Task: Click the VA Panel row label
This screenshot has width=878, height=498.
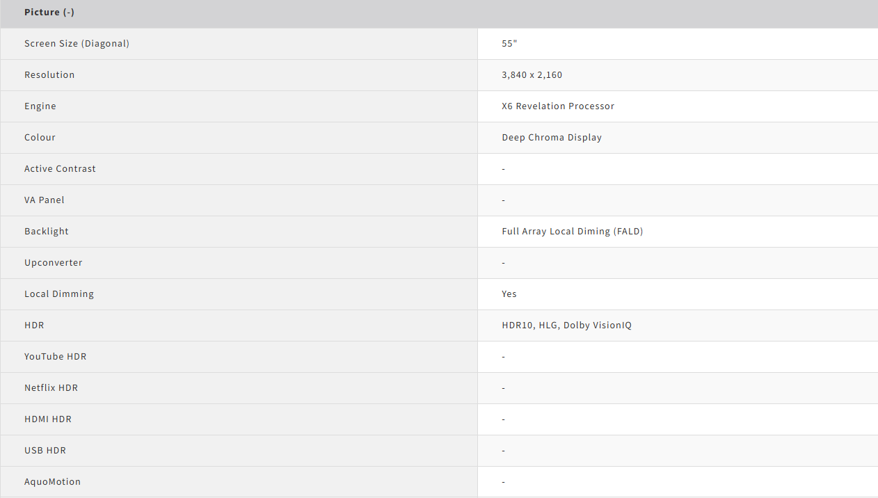Action: pos(45,200)
